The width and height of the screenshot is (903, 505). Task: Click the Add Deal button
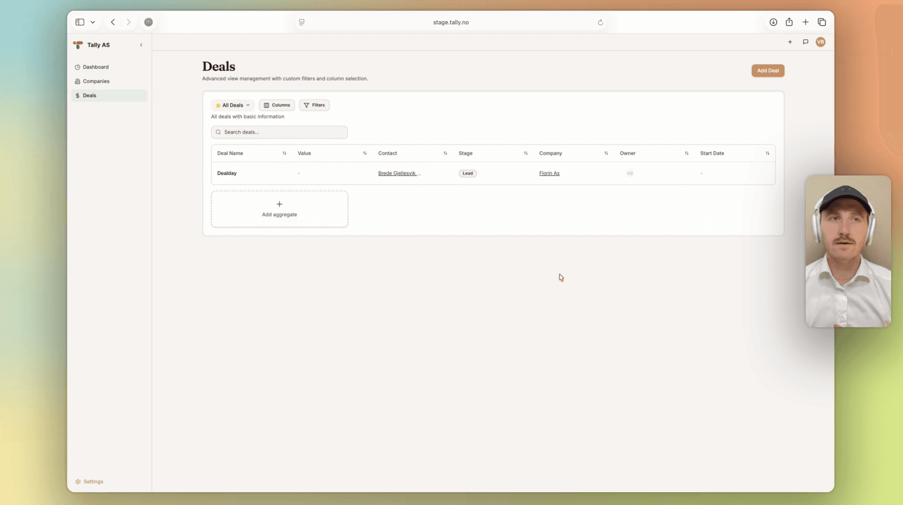click(768, 71)
